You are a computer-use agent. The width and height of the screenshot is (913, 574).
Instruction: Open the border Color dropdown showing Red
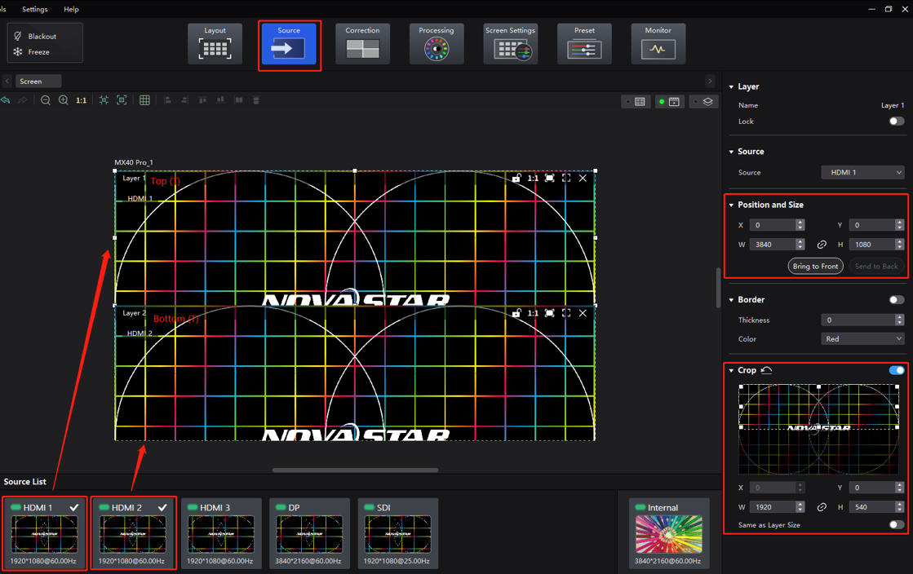[862, 339]
